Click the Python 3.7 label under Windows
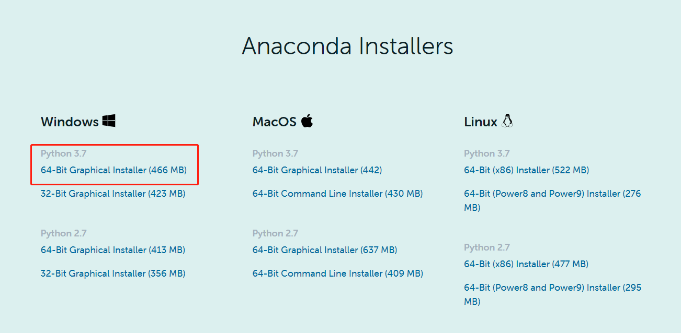This screenshot has height=333, width=681. [x=63, y=153]
